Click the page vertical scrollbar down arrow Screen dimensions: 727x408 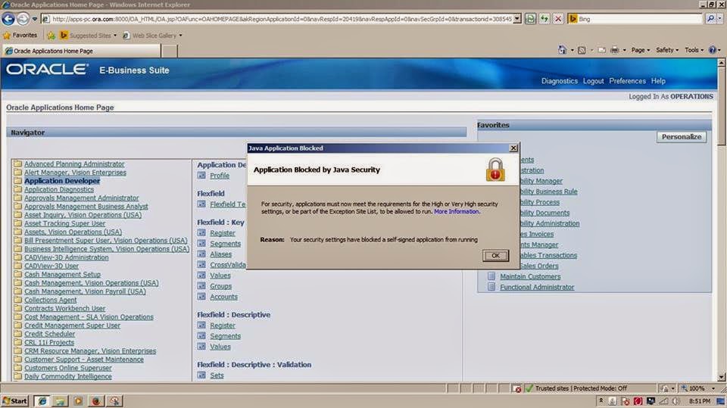[722, 378]
